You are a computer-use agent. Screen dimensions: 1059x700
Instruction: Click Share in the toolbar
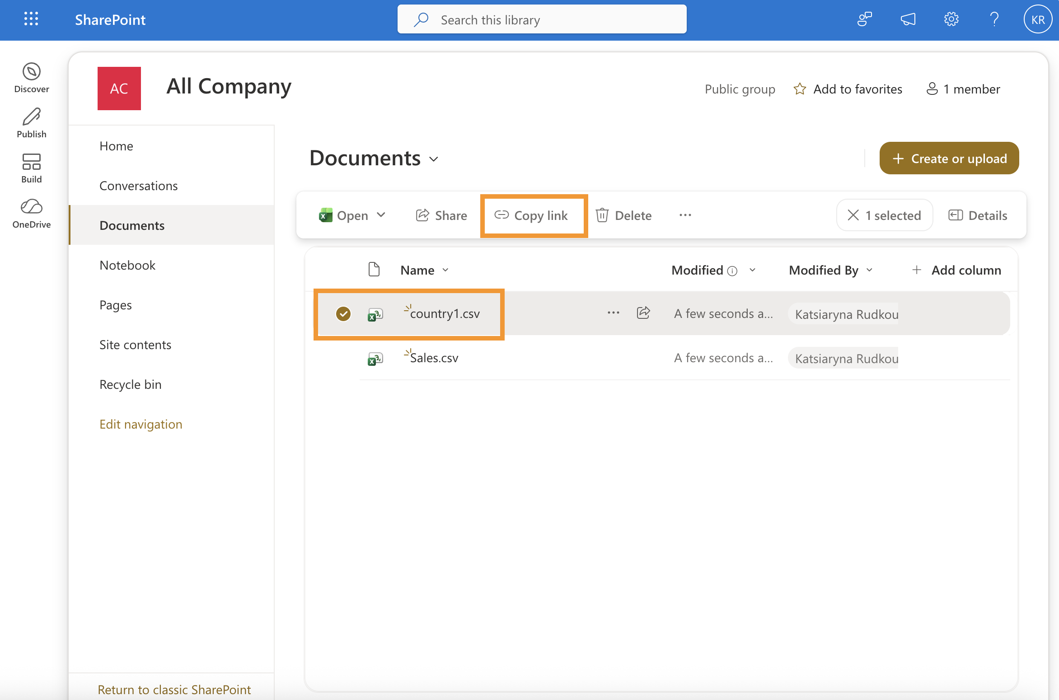(x=441, y=215)
